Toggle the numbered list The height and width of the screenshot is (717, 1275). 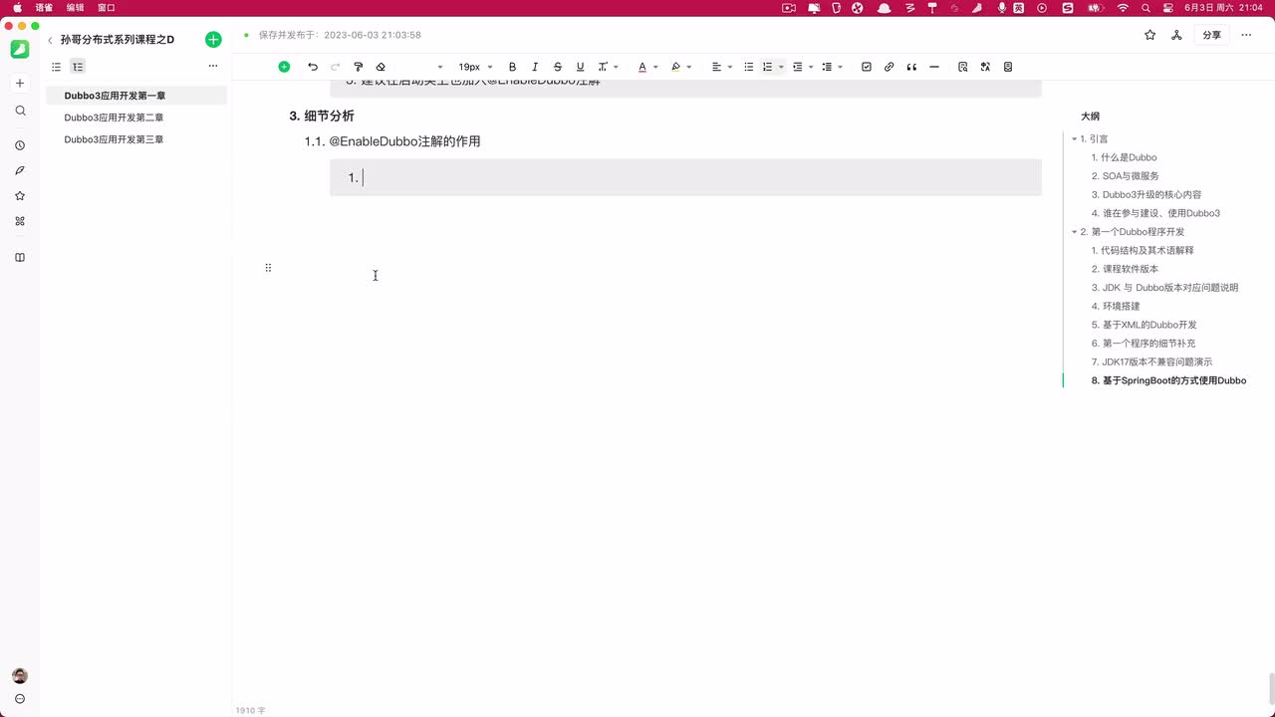(x=768, y=67)
